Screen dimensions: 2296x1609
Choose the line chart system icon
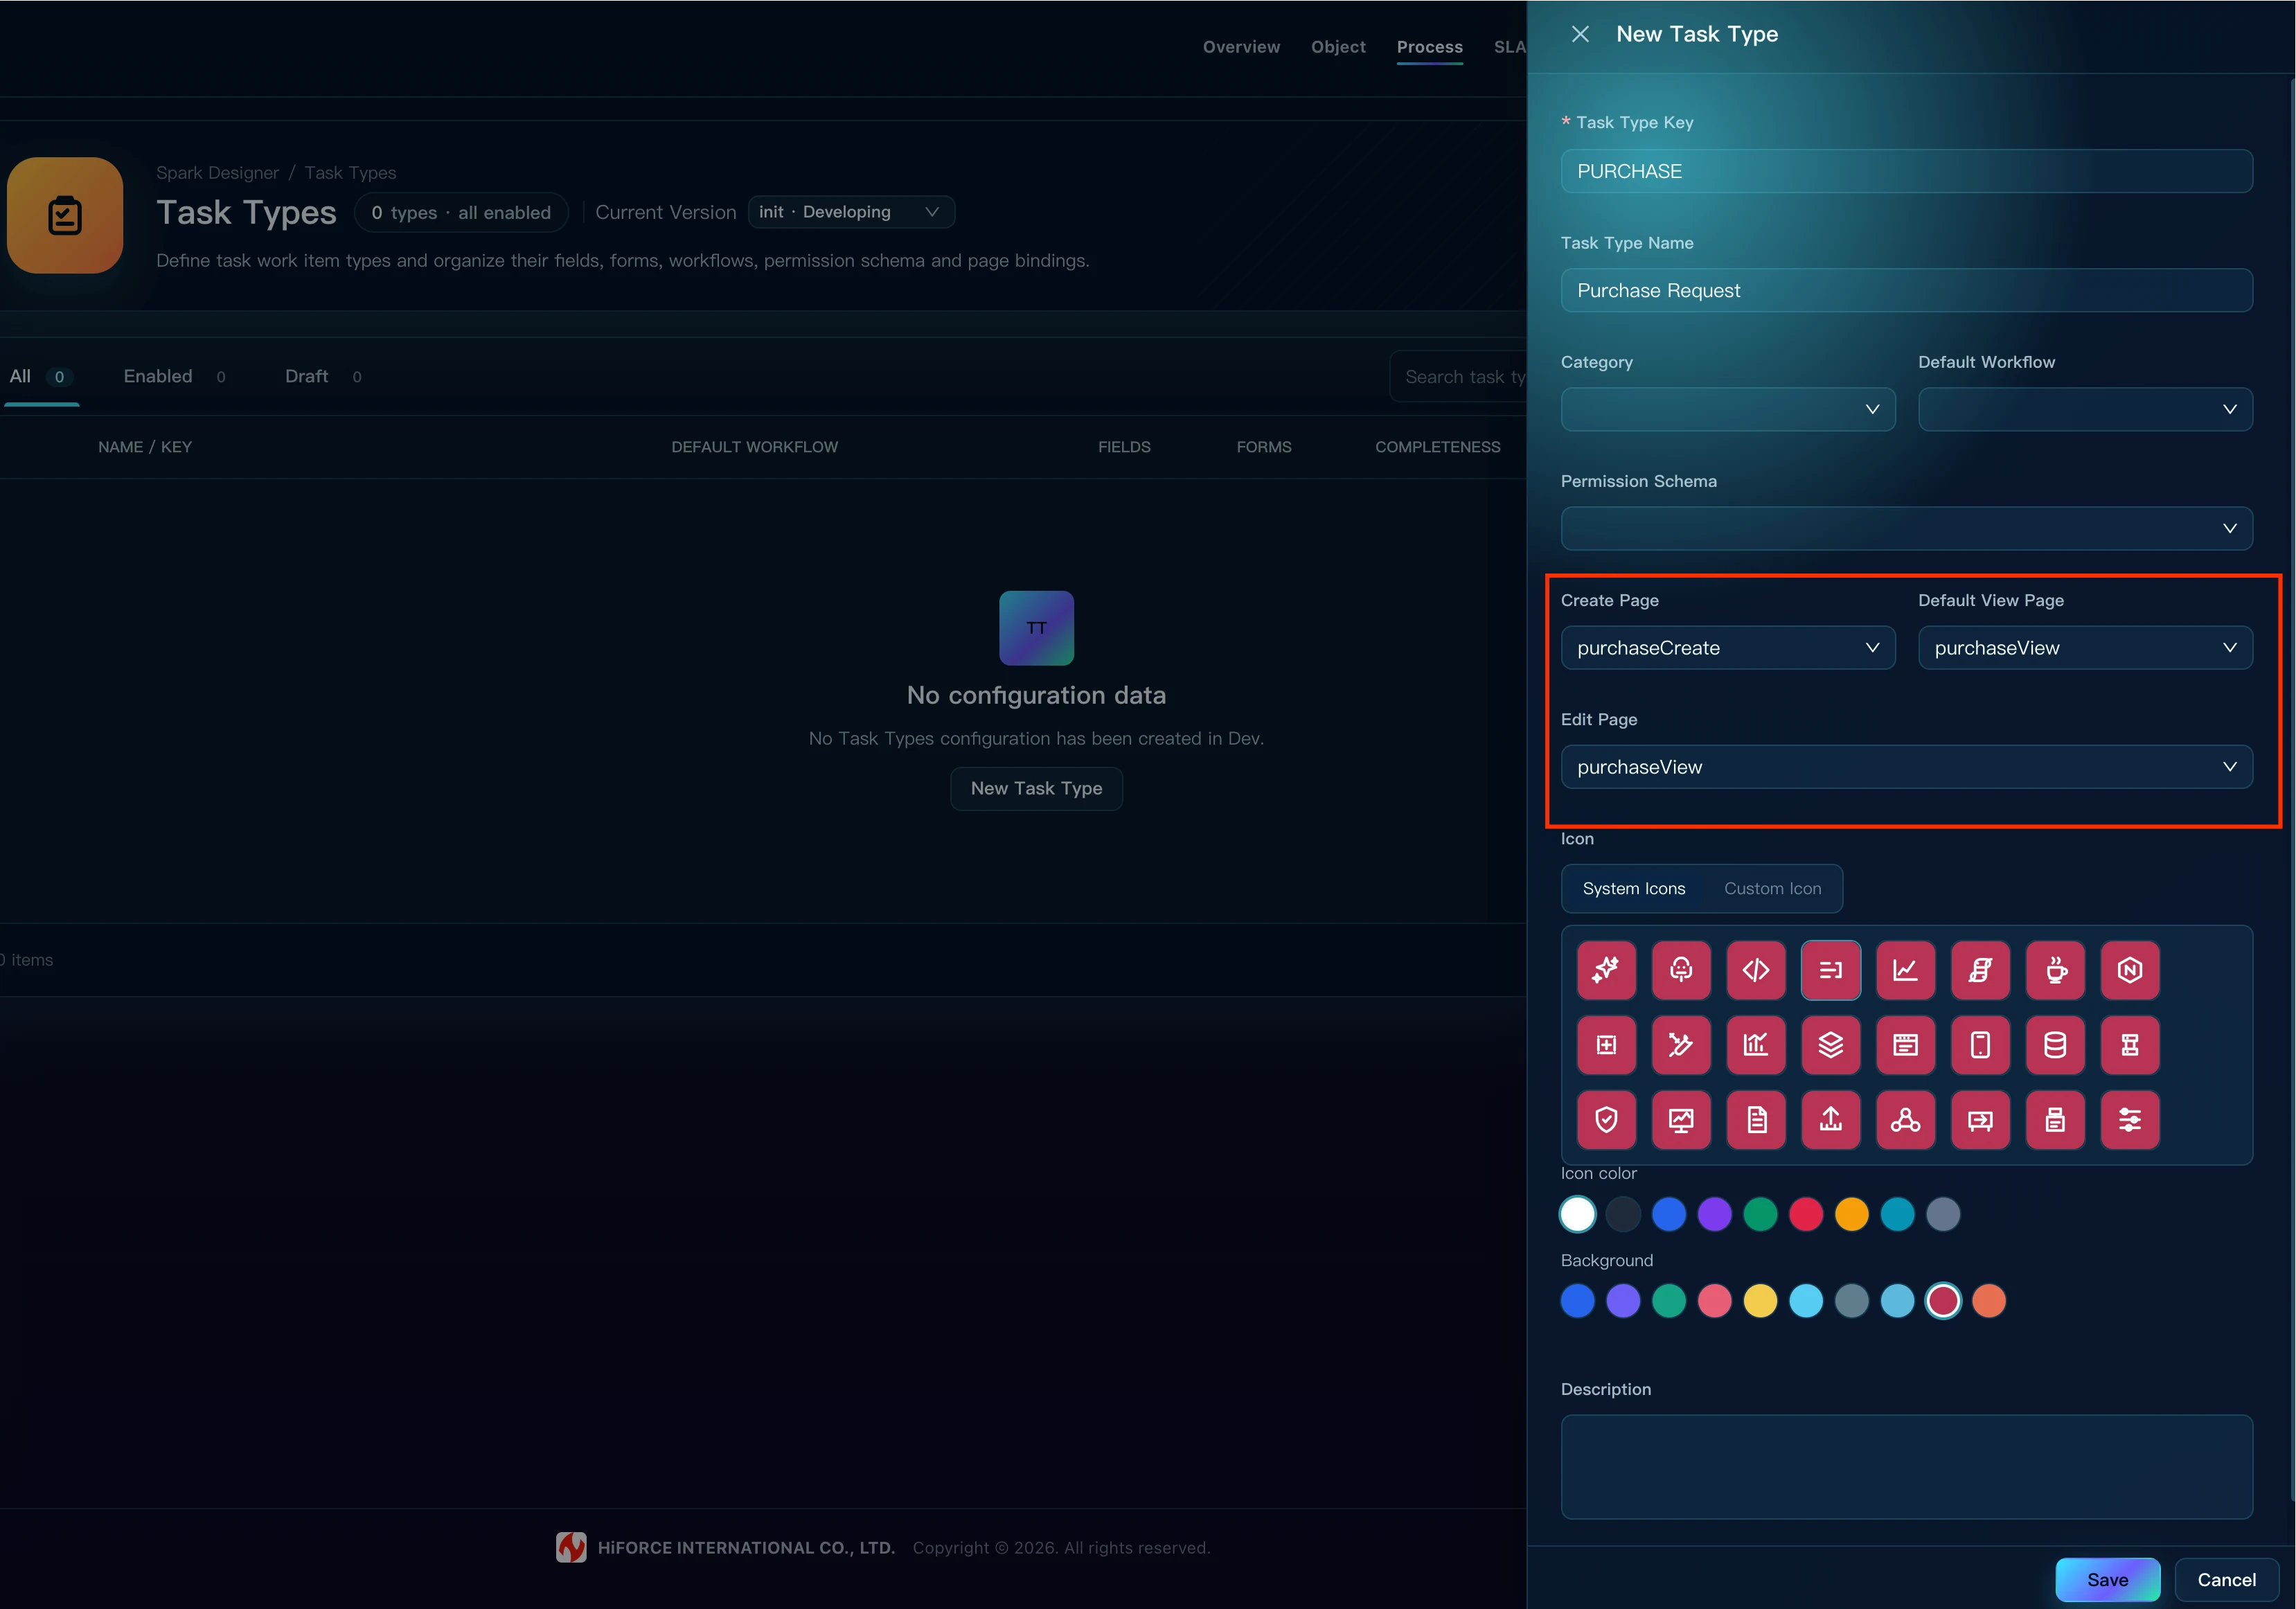pyautogui.click(x=1905, y=970)
